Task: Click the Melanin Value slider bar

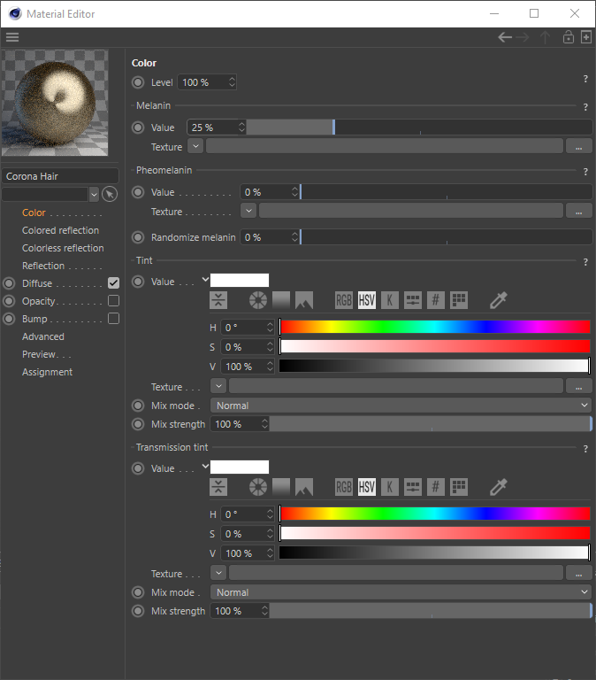Action: click(x=419, y=127)
